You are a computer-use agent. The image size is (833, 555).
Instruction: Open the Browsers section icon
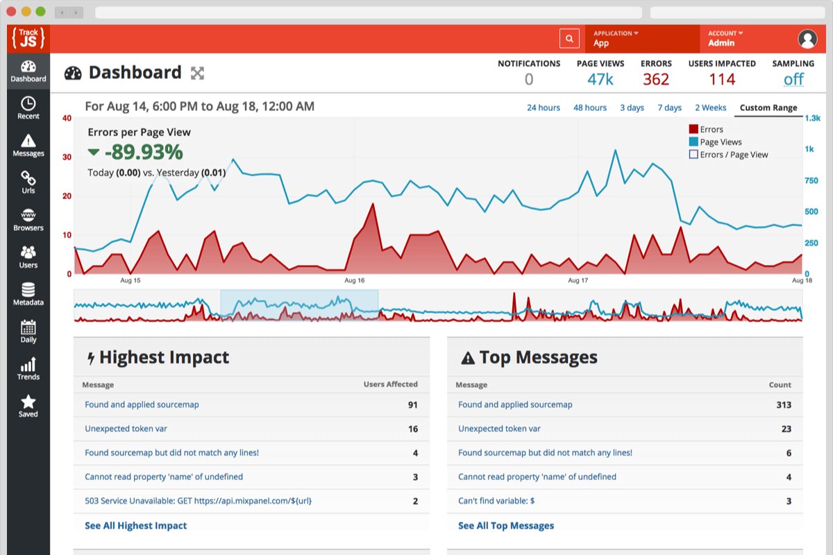tap(28, 215)
